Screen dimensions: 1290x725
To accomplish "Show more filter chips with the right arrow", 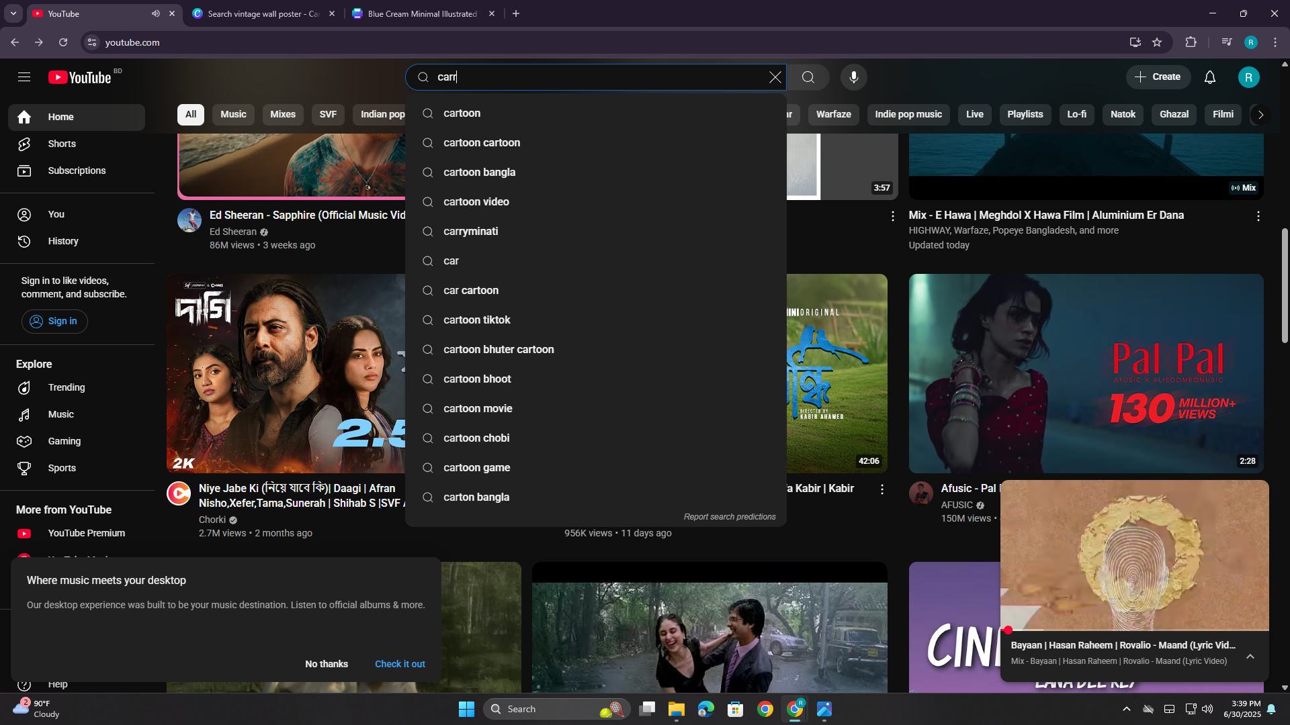I will [x=1260, y=115].
